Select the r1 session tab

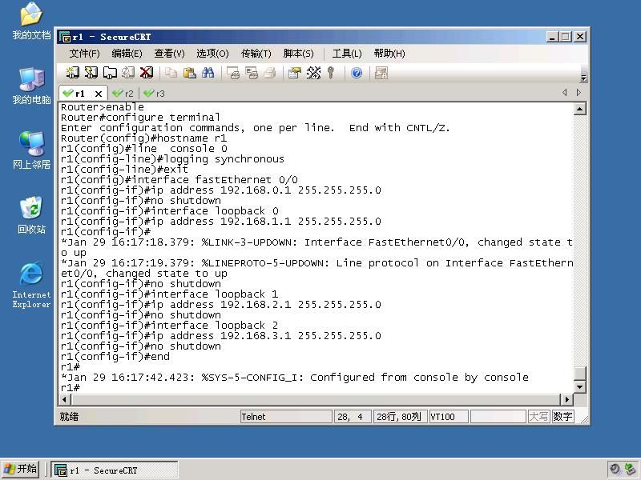pos(79,94)
